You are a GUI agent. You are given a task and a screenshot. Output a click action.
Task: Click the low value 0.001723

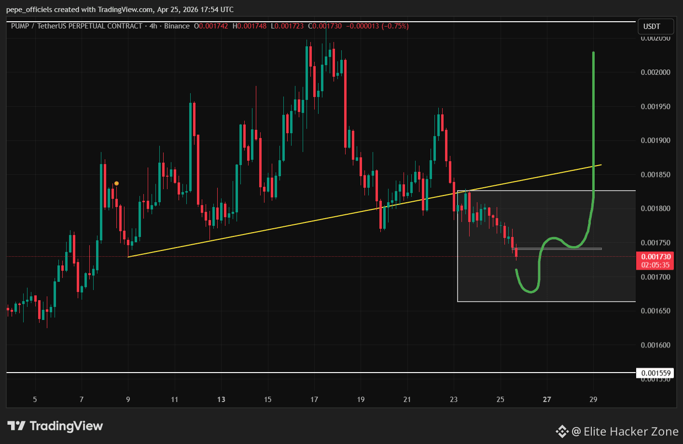coord(290,26)
